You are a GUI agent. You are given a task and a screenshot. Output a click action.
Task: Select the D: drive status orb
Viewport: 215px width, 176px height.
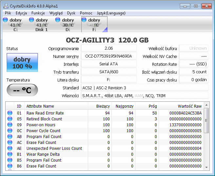click(x=58, y=20)
